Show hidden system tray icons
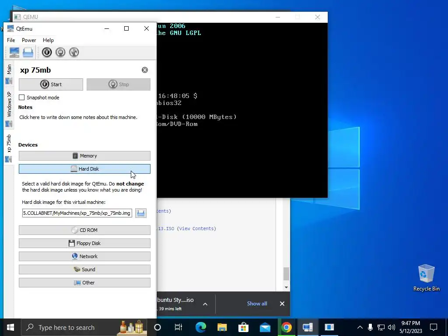 (360, 327)
